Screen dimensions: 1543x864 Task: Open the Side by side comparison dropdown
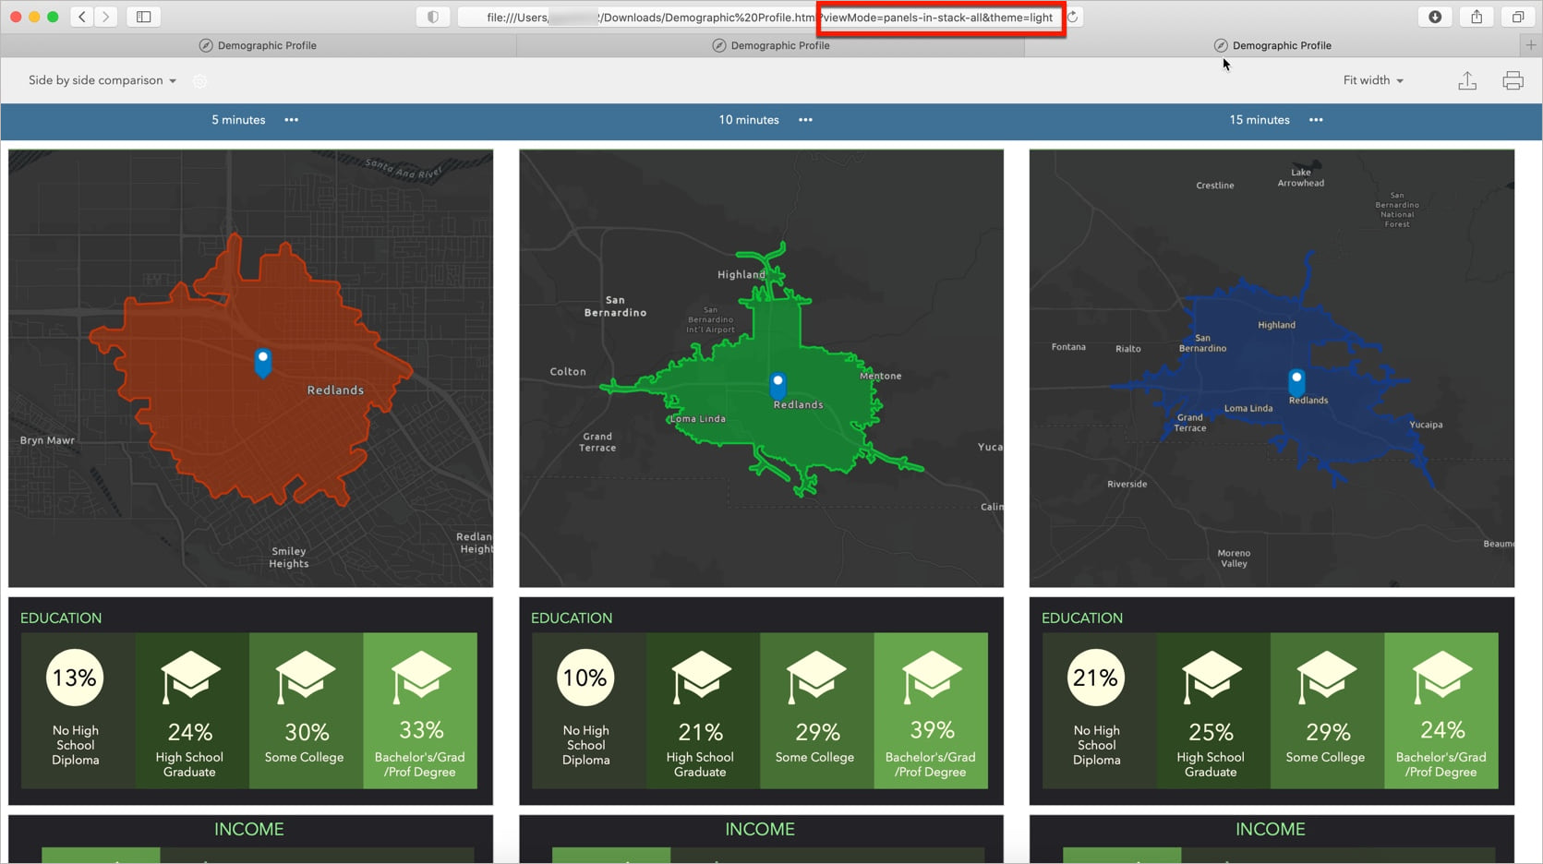tap(101, 80)
